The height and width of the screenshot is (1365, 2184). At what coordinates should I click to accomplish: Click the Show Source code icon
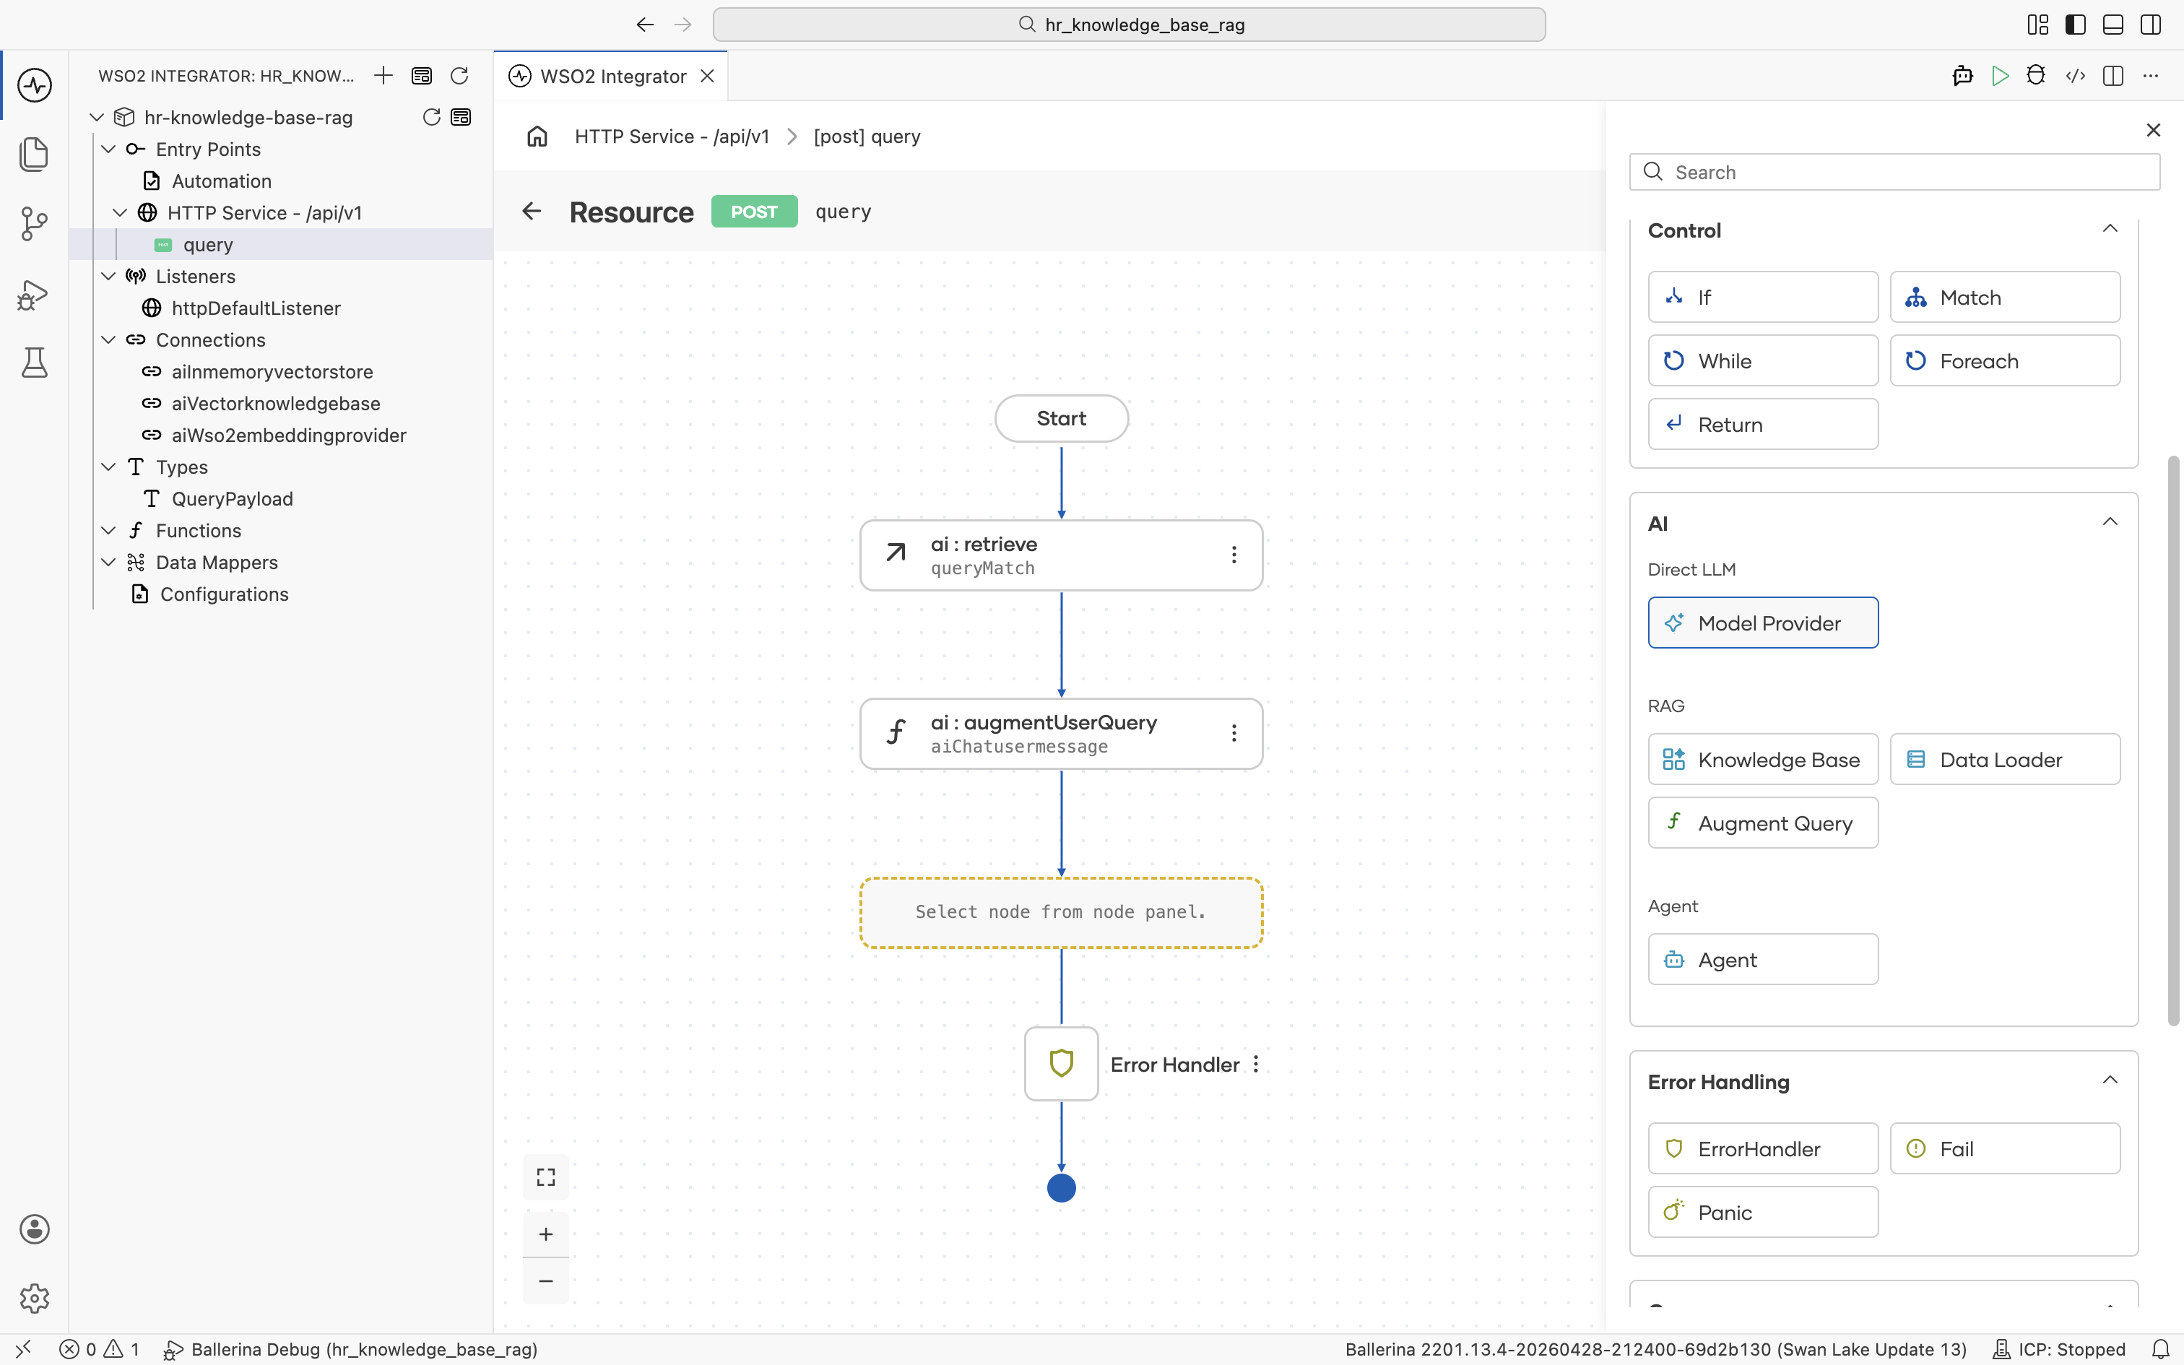point(2075,76)
